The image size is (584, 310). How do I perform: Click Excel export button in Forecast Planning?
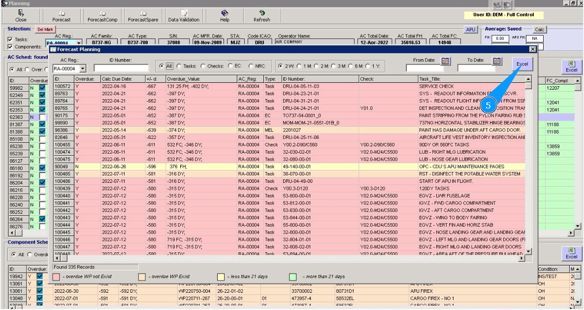tap(522, 64)
